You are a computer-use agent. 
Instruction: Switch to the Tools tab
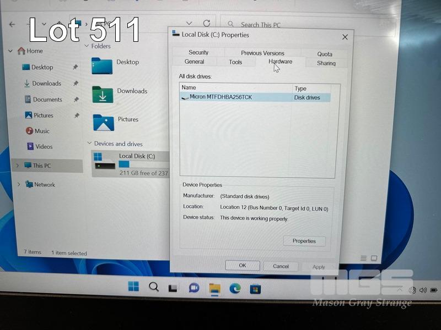click(x=235, y=62)
